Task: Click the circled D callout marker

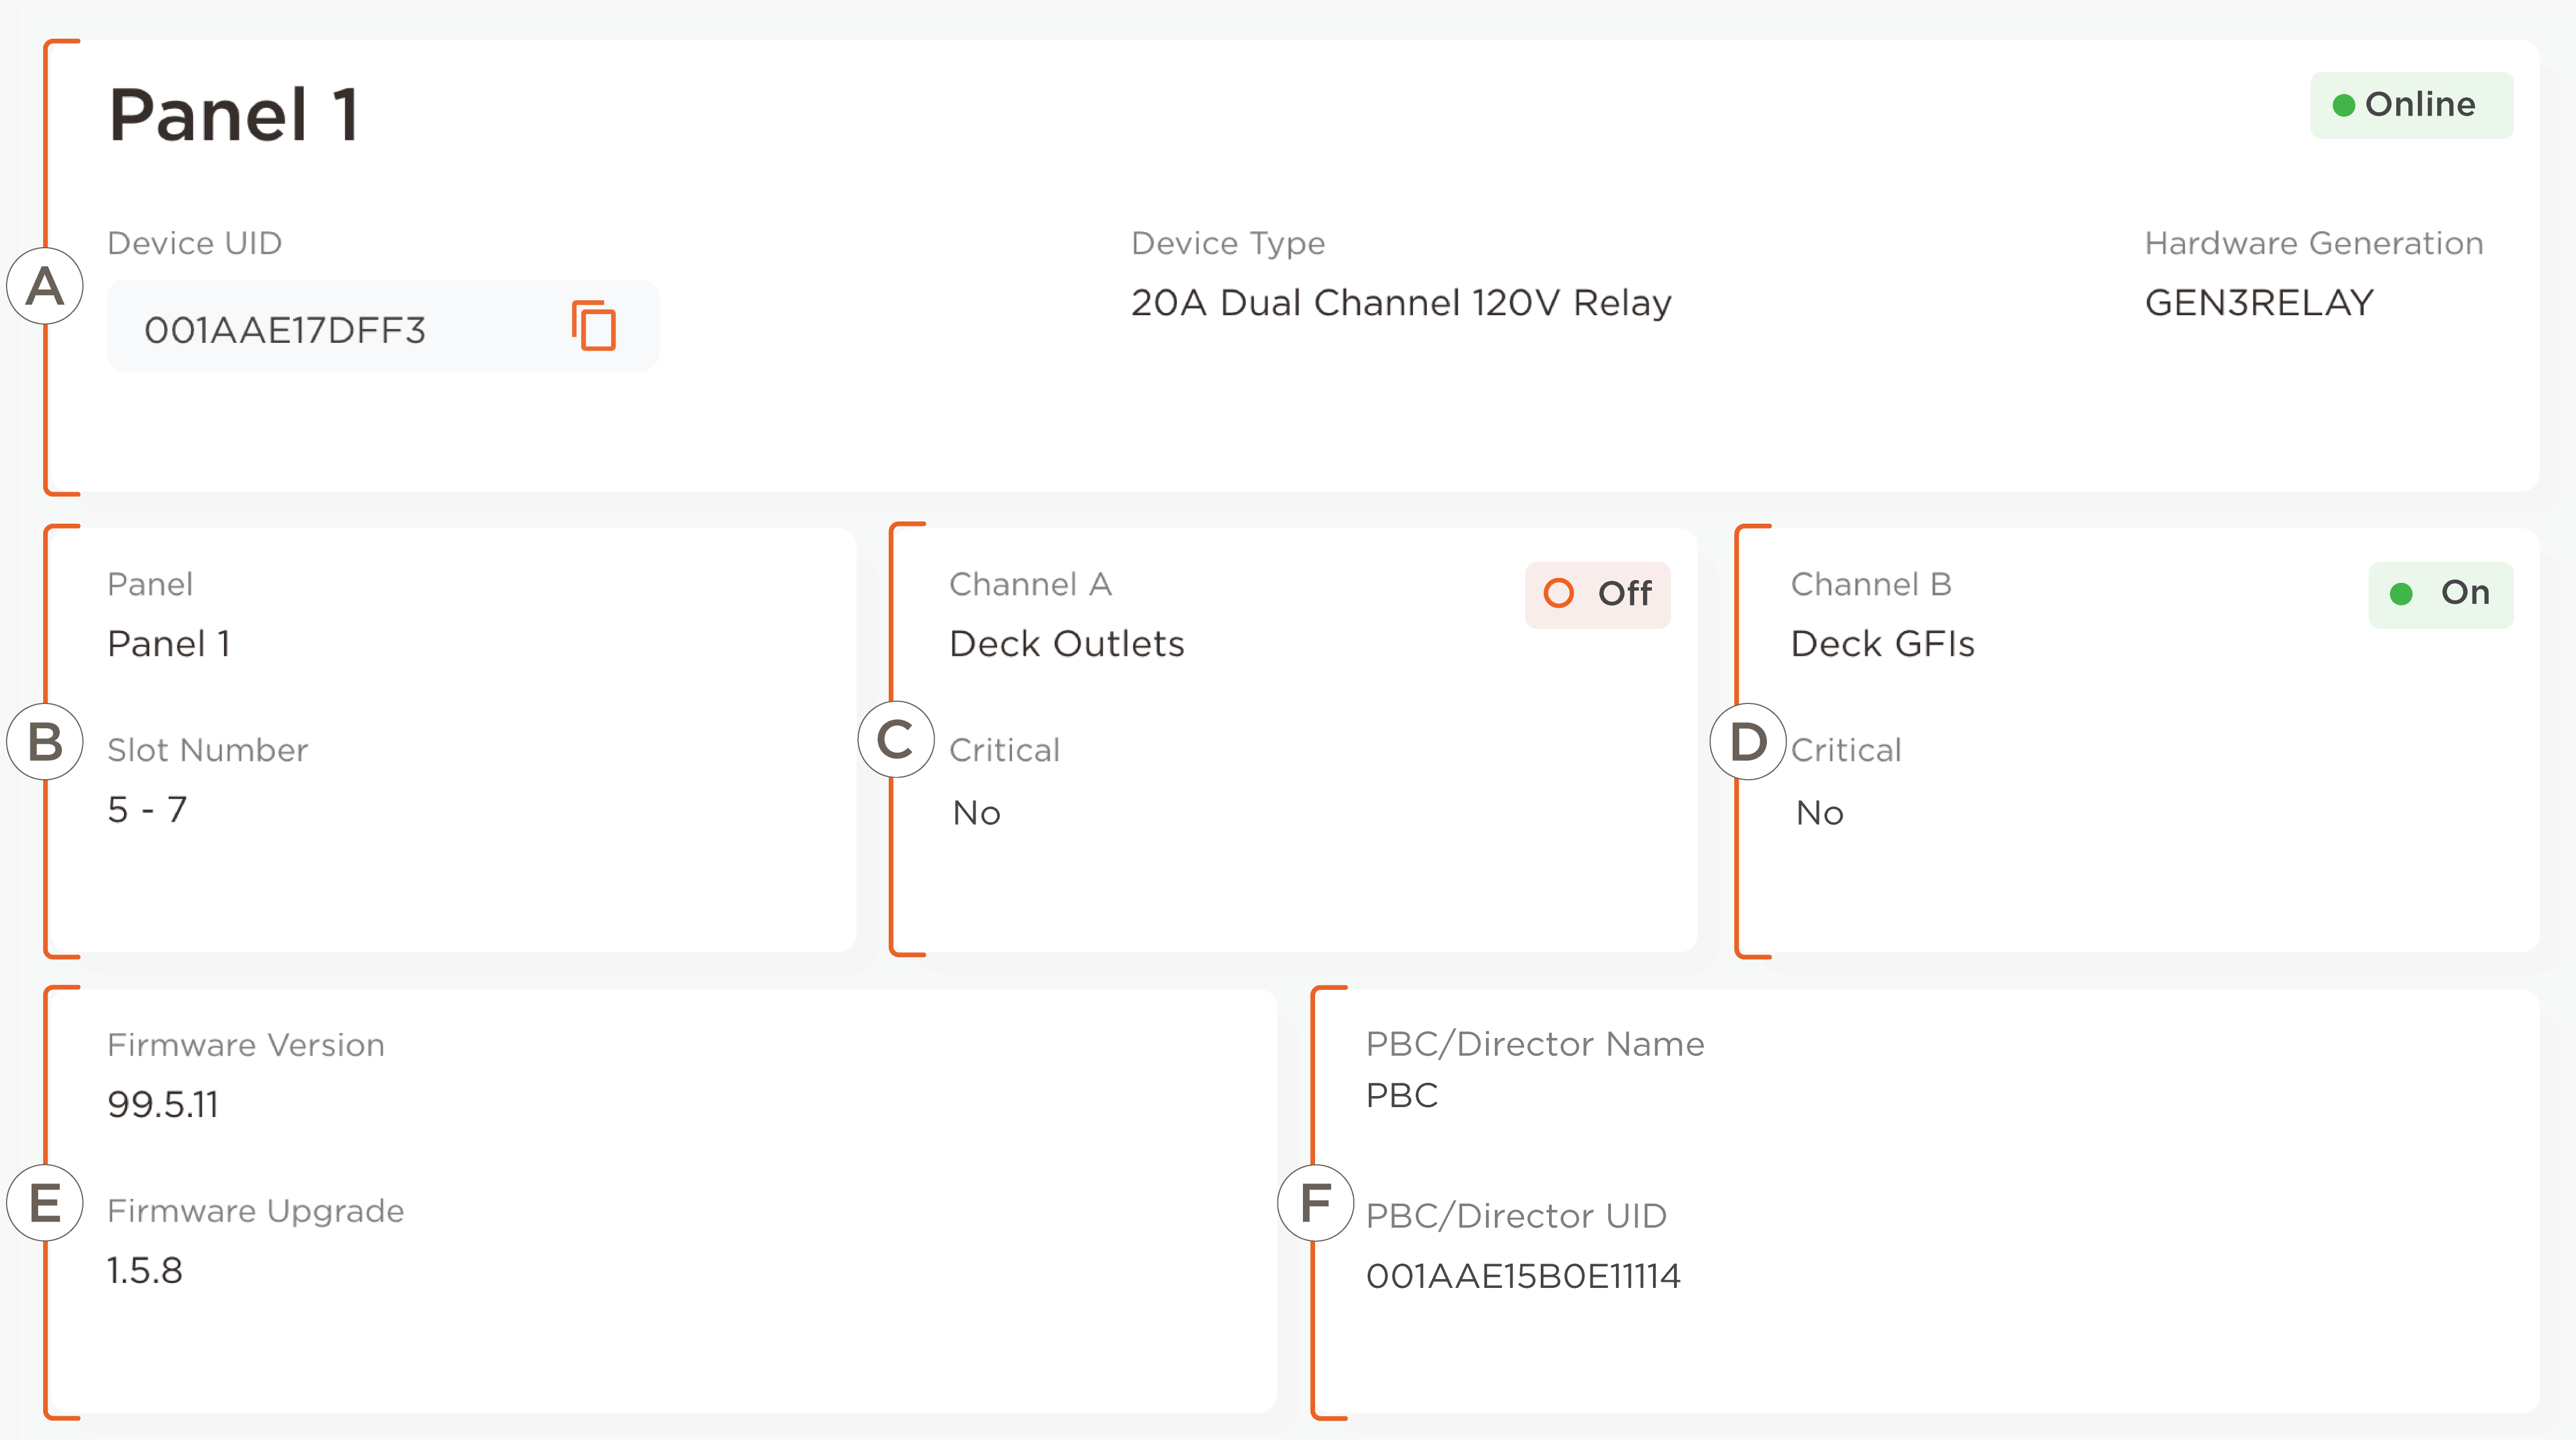Action: coord(1748,742)
